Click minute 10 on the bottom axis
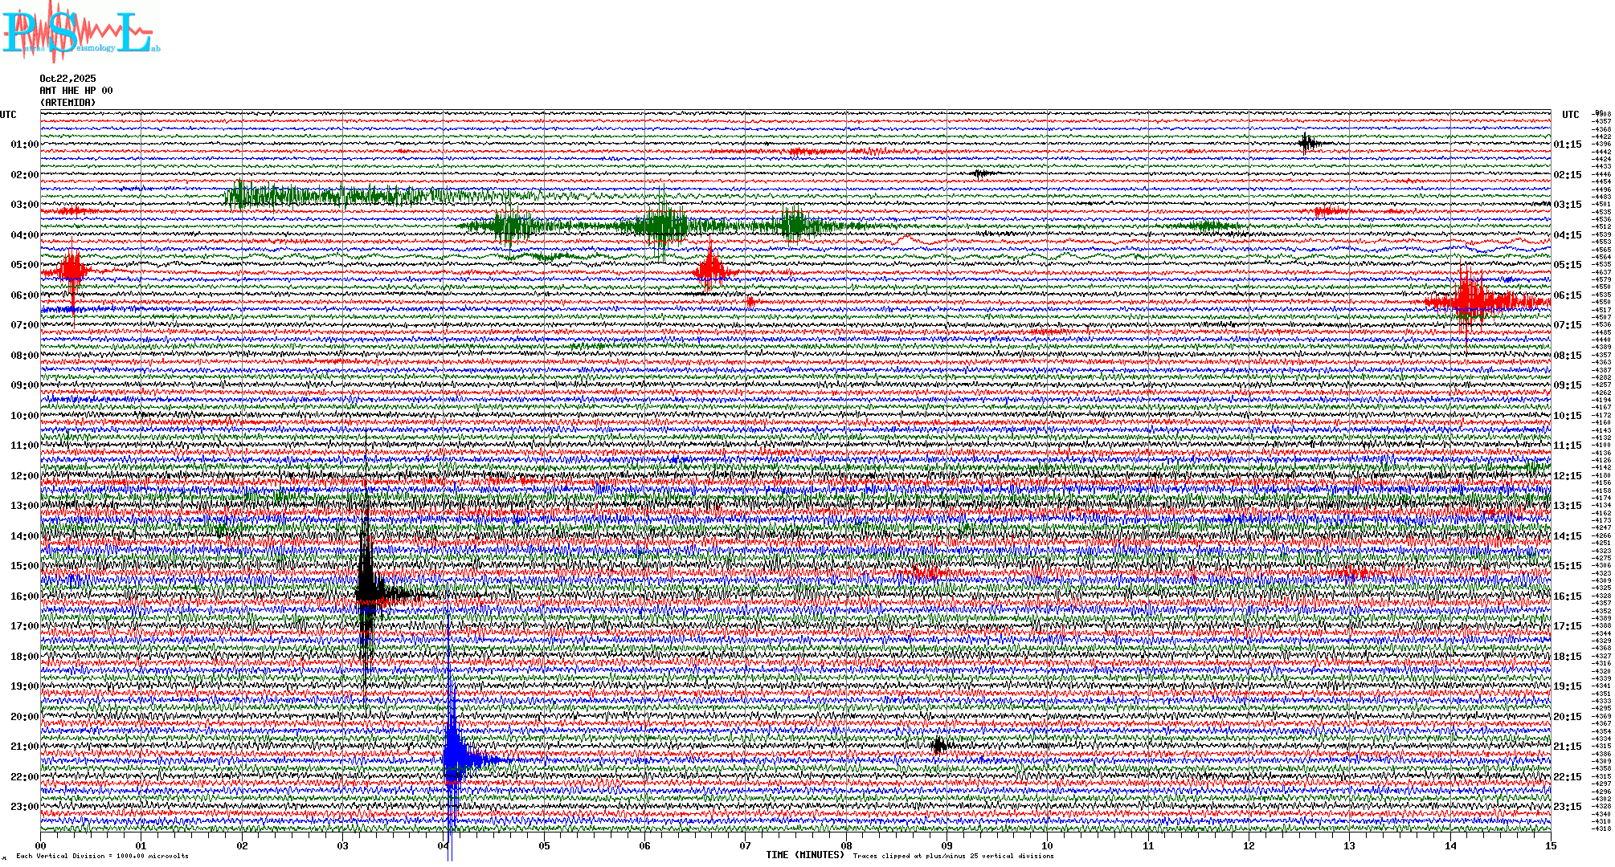The image size is (1615, 867). point(1047,845)
